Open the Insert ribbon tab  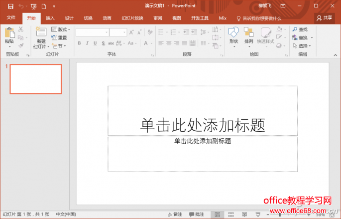coord(50,18)
